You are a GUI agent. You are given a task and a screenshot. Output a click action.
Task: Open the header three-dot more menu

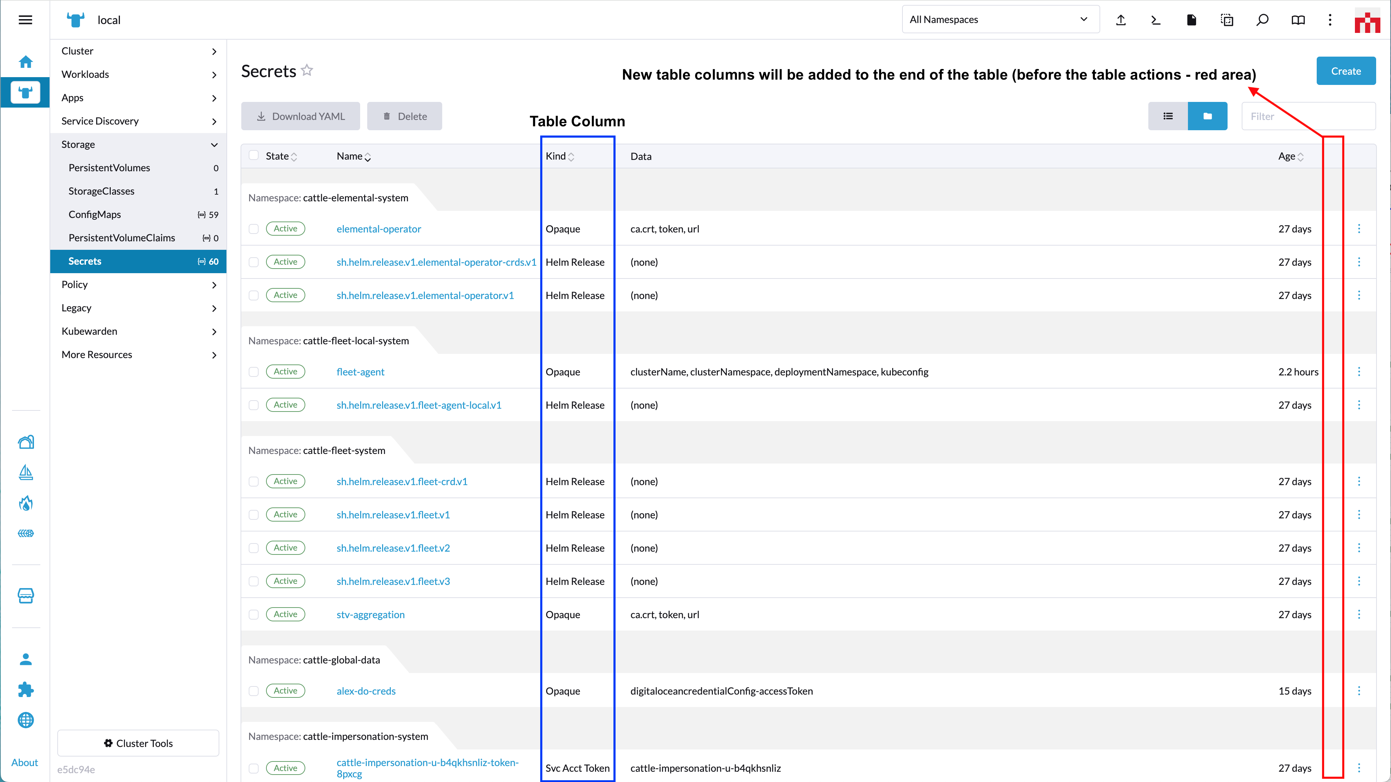(1330, 20)
